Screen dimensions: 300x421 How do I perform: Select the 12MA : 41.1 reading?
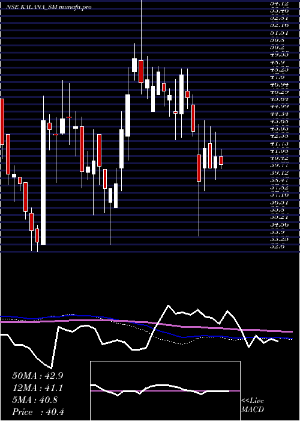tap(37, 388)
